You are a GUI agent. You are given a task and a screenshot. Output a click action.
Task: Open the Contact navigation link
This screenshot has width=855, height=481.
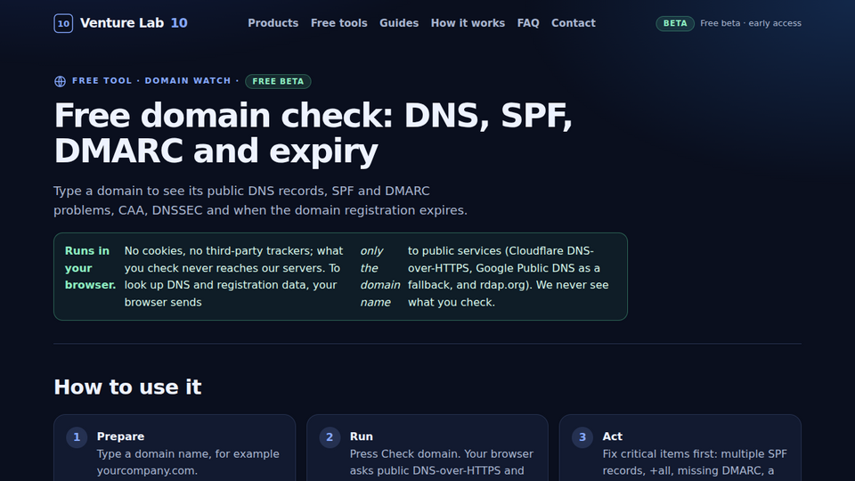pos(573,23)
